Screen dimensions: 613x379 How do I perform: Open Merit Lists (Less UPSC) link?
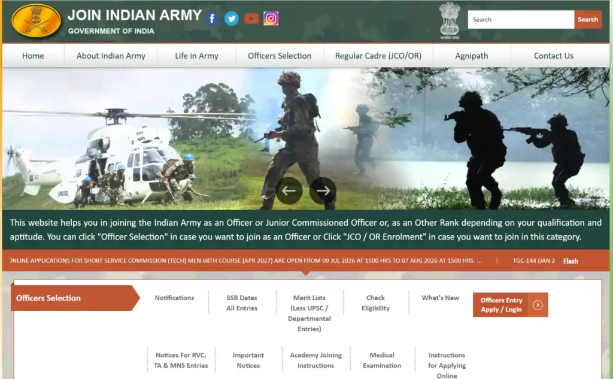coord(309,313)
